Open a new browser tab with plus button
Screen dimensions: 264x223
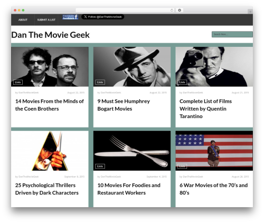tap(250, 12)
